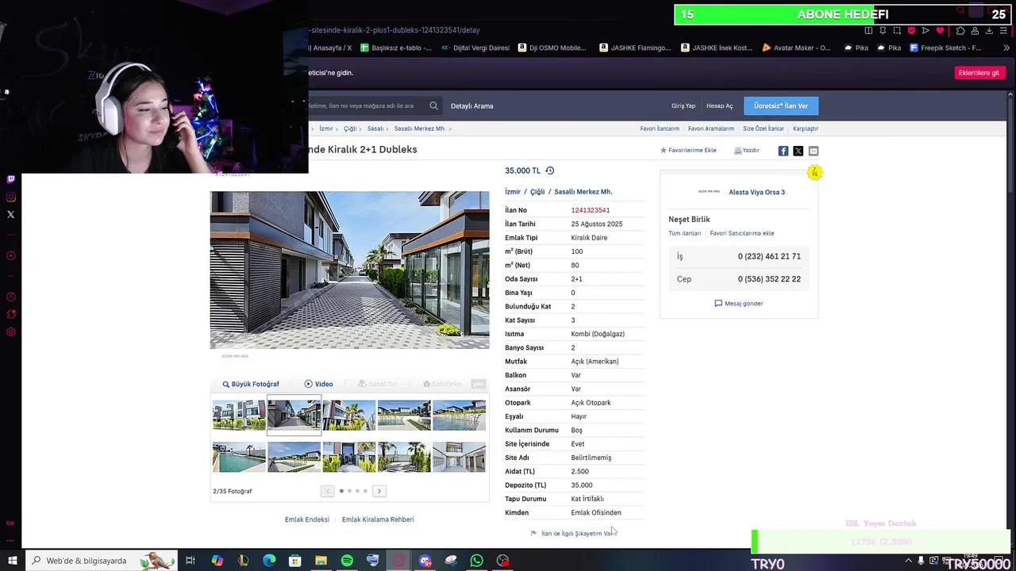The image size is (1016, 571).
Task: Switch to Büyük Fotoğraf tab
Action: [x=251, y=384]
